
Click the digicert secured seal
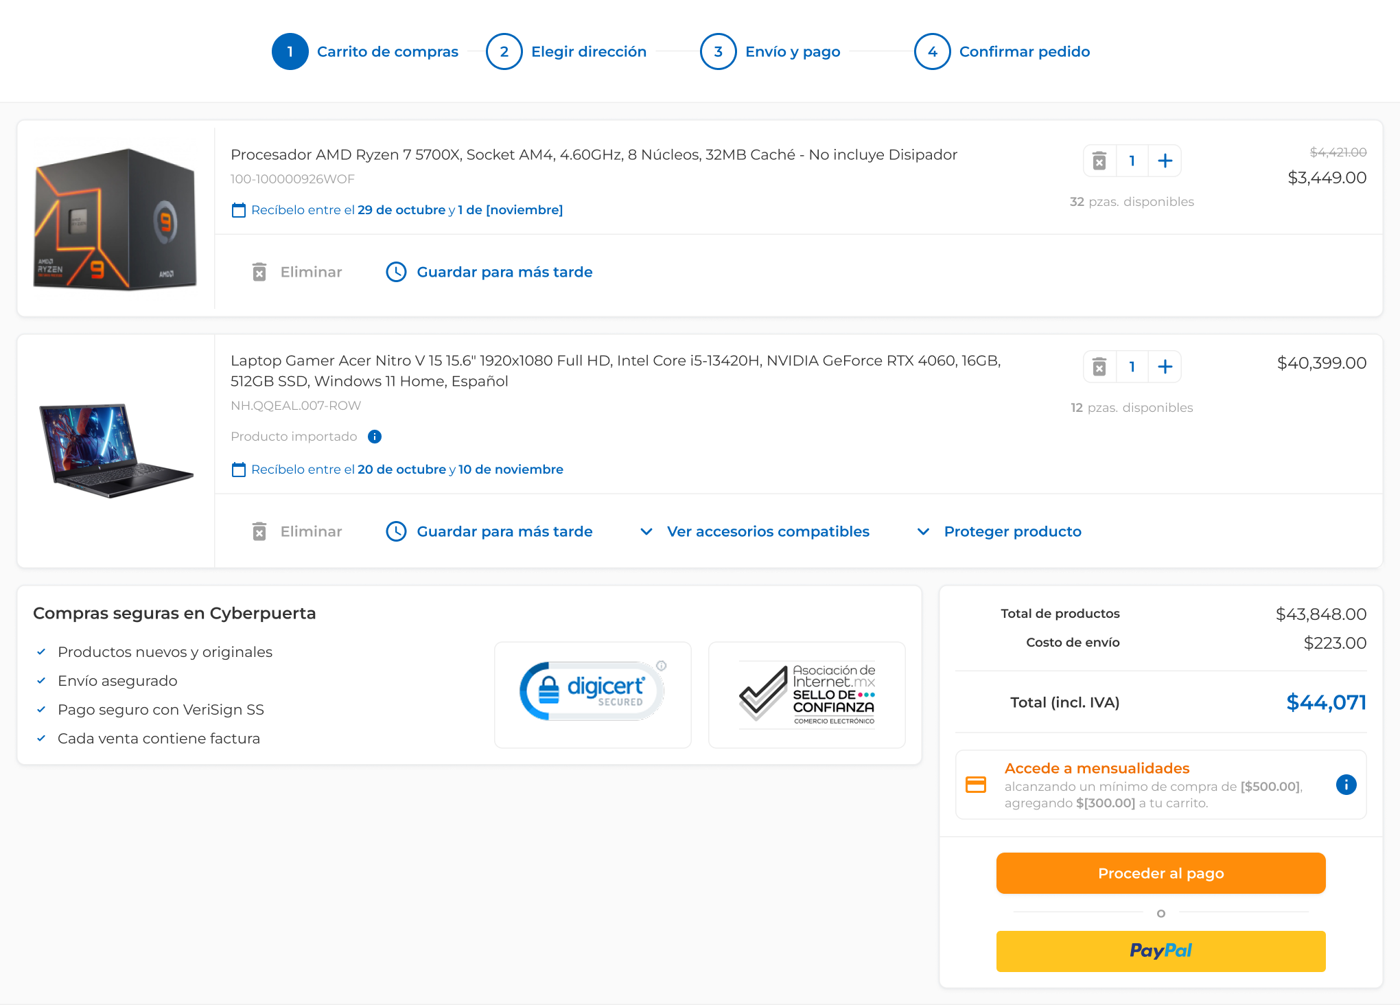[x=592, y=690]
